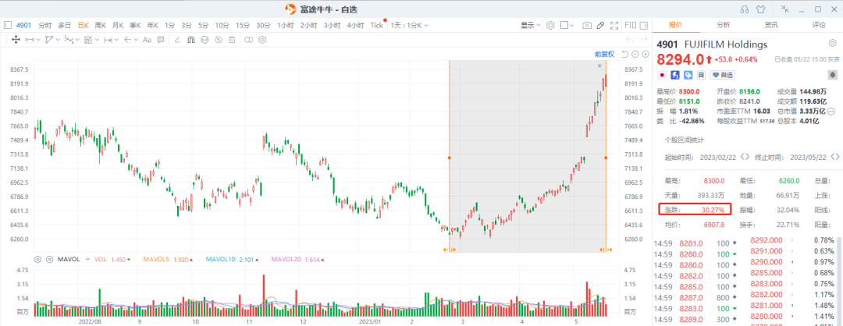Viewport: 843px width, 326px height.
Task: Select the arrow annotation tool
Action: pos(127,39)
